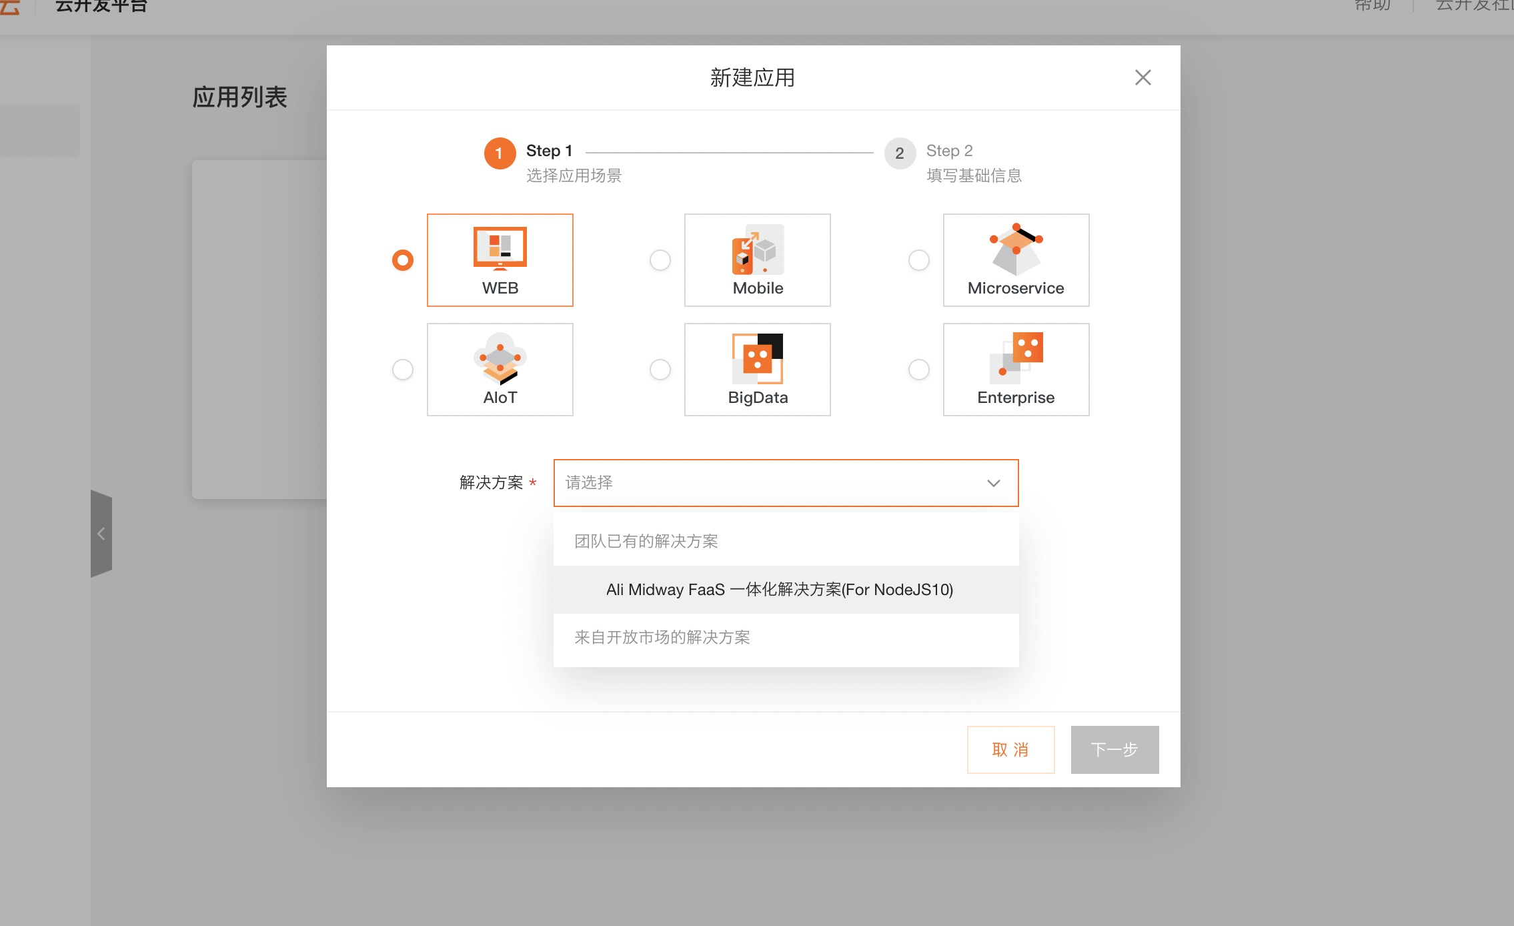Screen dimensions: 1514x926
Task: Collapse sidebar with left arrow handle
Action: point(101,534)
